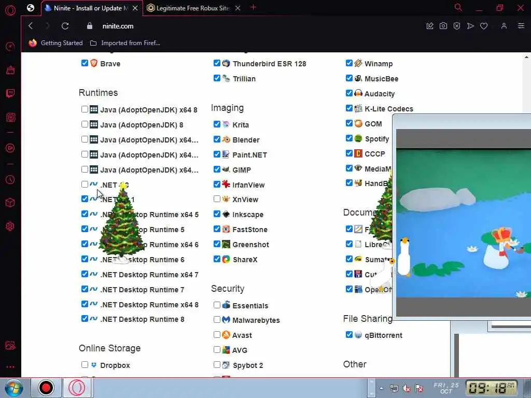Open Settings gear in the sidebar
Viewport: 531px width, 398px height.
click(x=10, y=226)
